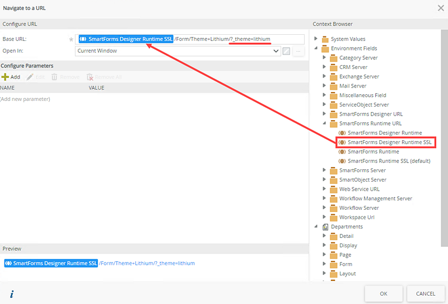This screenshot has height=304, width=448.
Task: Expand the Workflow Server folder
Action: point(325,208)
